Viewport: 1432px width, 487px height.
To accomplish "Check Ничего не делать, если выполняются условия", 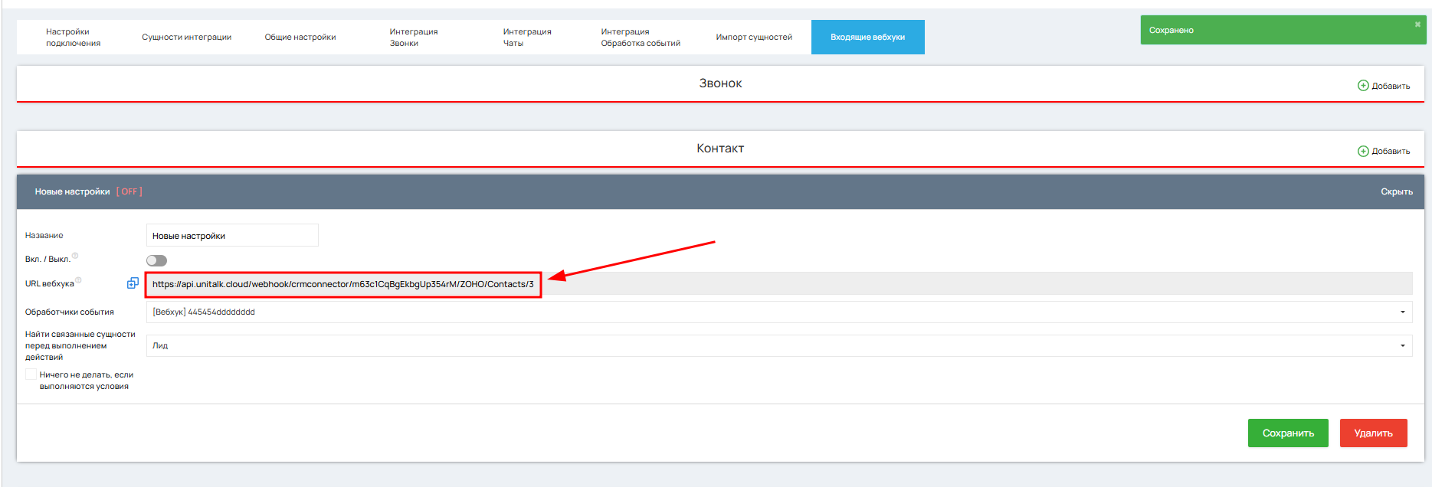I will click(x=31, y=374).
